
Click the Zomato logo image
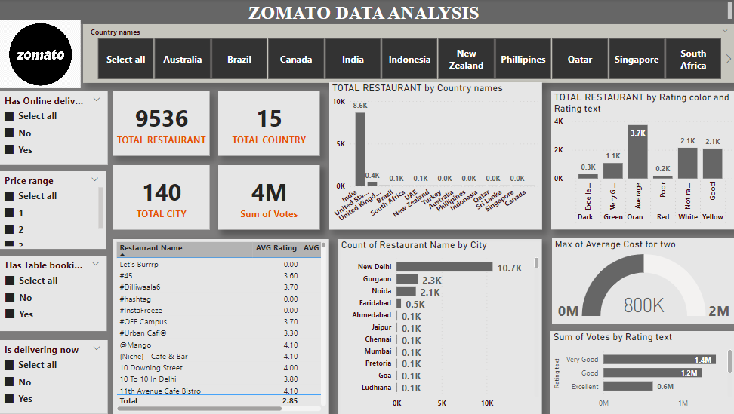pos(41,54)
